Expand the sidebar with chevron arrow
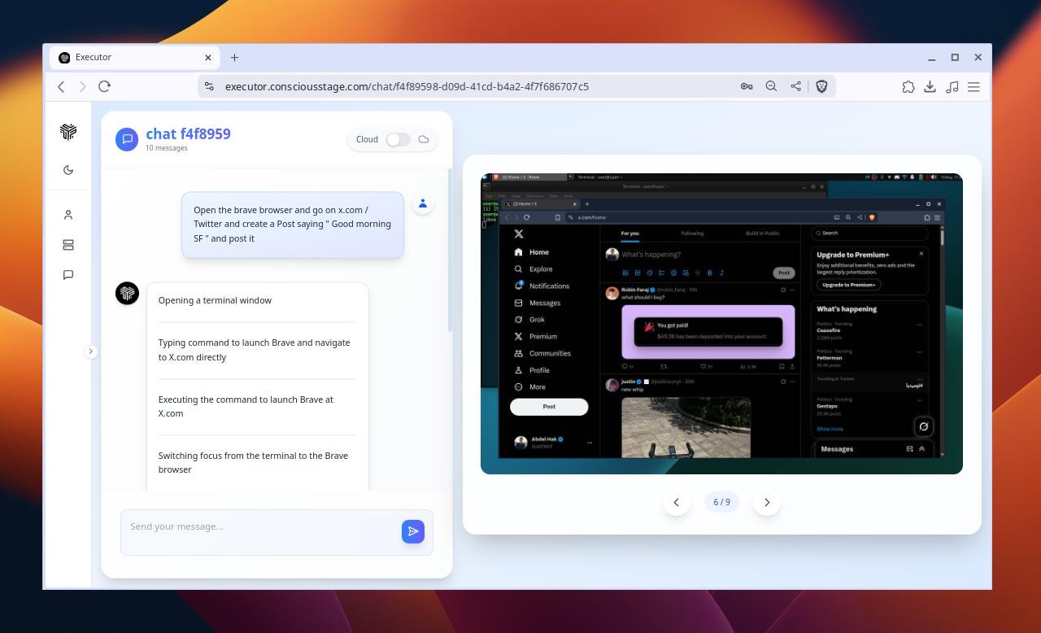Screen dimensions: 1041x633 [90, 351]
